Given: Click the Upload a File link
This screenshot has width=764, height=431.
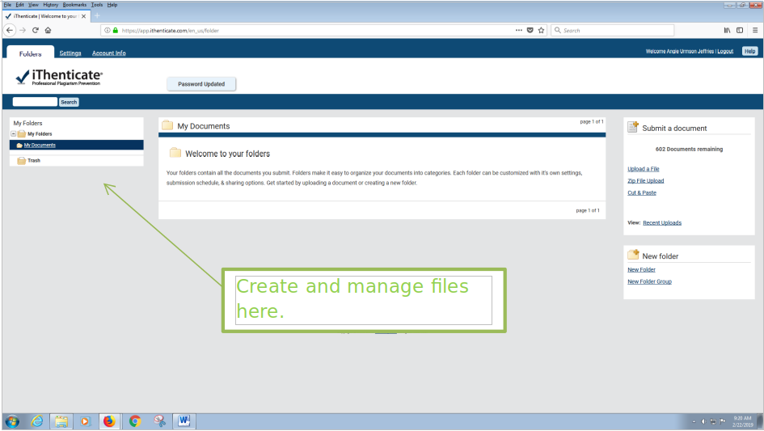Looking at the screenshot, I should [x=643, y=169].
